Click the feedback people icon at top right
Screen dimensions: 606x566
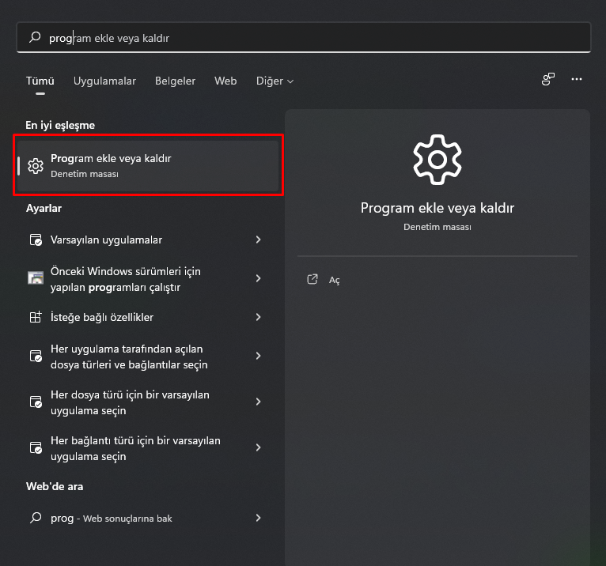tap(547, 80)
